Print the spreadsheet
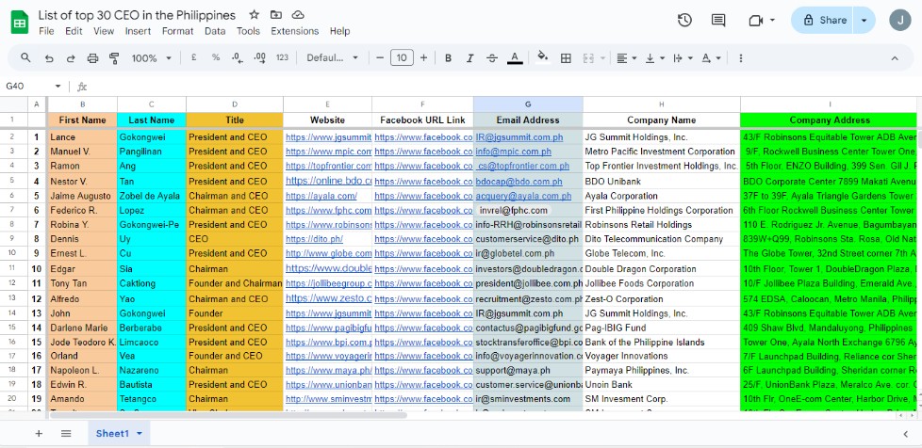 coord(92,57)
